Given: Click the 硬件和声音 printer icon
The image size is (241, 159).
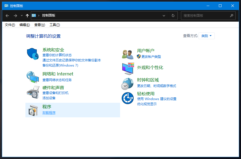Looking at the screenshot, I should click(x=33, y=92).
